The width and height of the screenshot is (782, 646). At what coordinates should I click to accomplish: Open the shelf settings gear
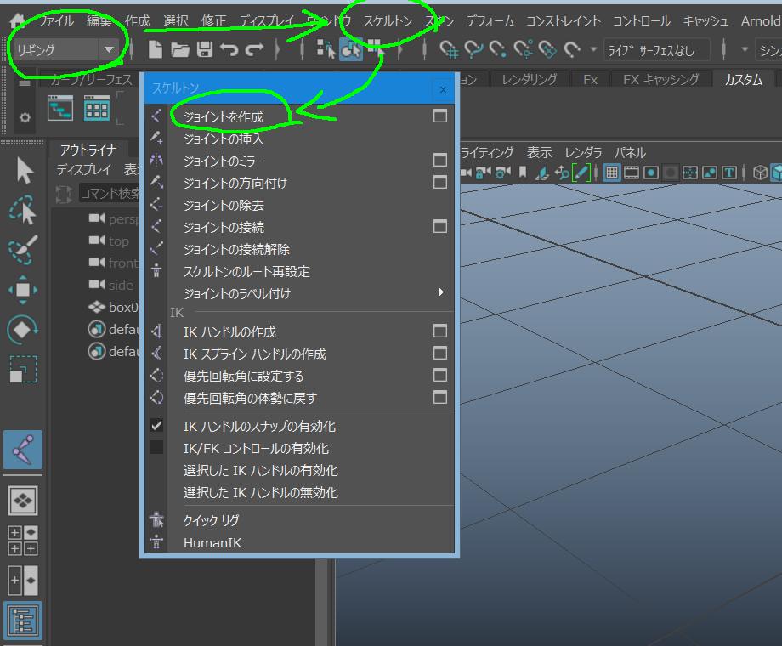(25, 118)
